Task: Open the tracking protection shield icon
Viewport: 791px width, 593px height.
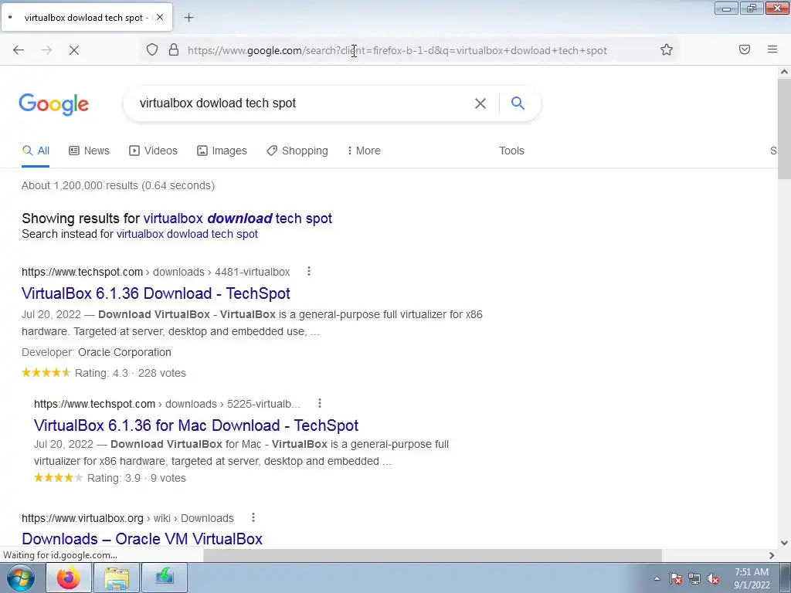Action: (x=152, y=49)
